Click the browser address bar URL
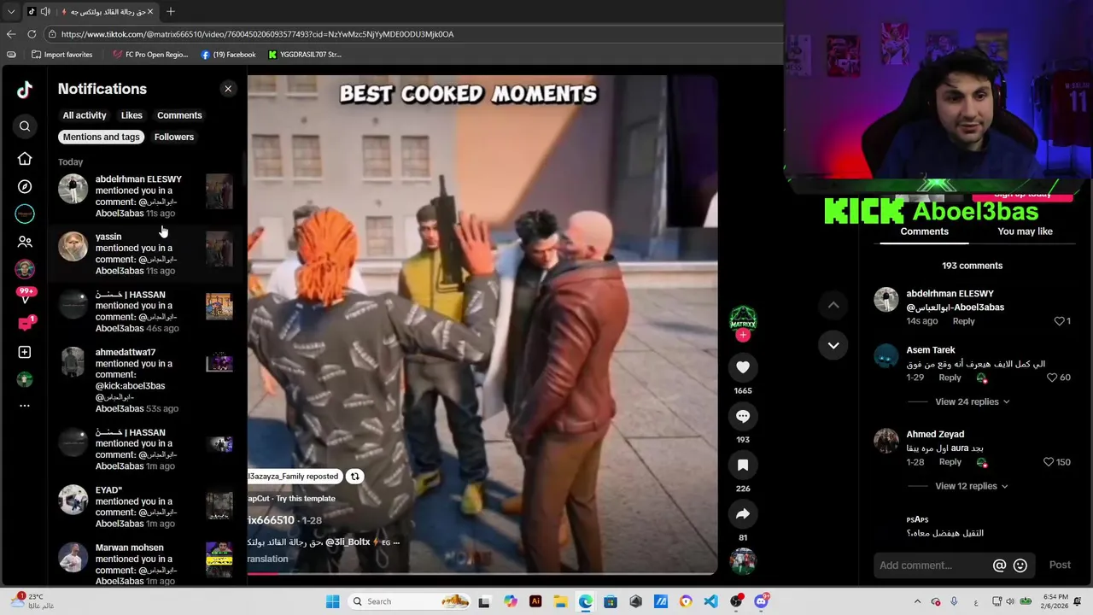1093x615 pixels. tap(257, 34)
